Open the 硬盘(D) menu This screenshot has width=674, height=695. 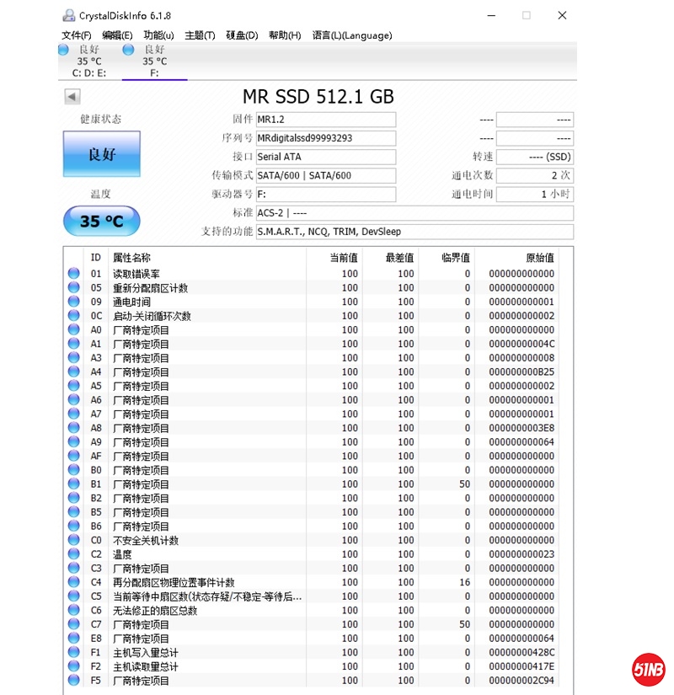(242, 35)
